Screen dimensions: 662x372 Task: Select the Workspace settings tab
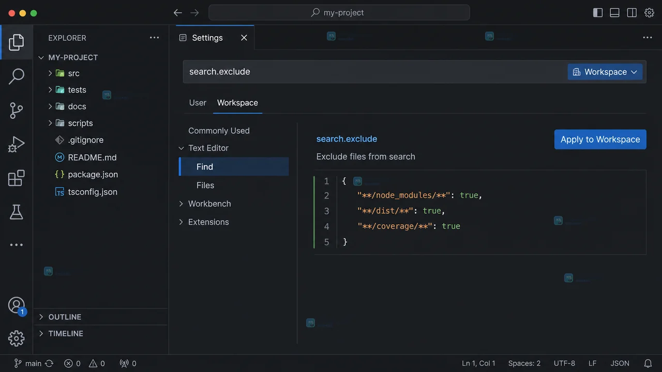237,103
